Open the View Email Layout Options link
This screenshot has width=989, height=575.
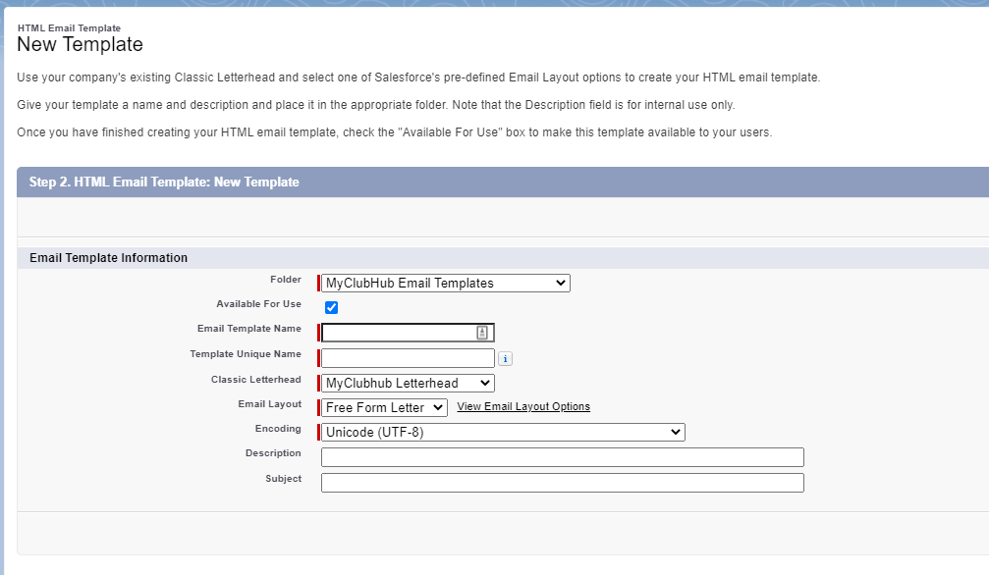coord(522,406)
